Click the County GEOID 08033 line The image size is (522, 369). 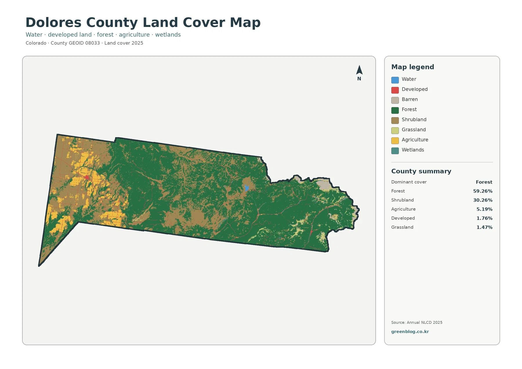pyautogui.click(x=84, y=43)
